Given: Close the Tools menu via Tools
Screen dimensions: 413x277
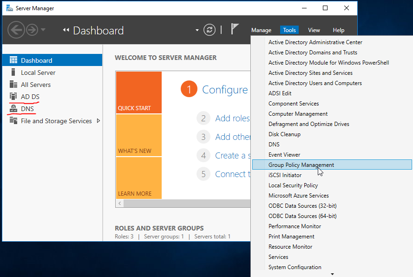Looking at the screenshot, I should coord(289,30).
